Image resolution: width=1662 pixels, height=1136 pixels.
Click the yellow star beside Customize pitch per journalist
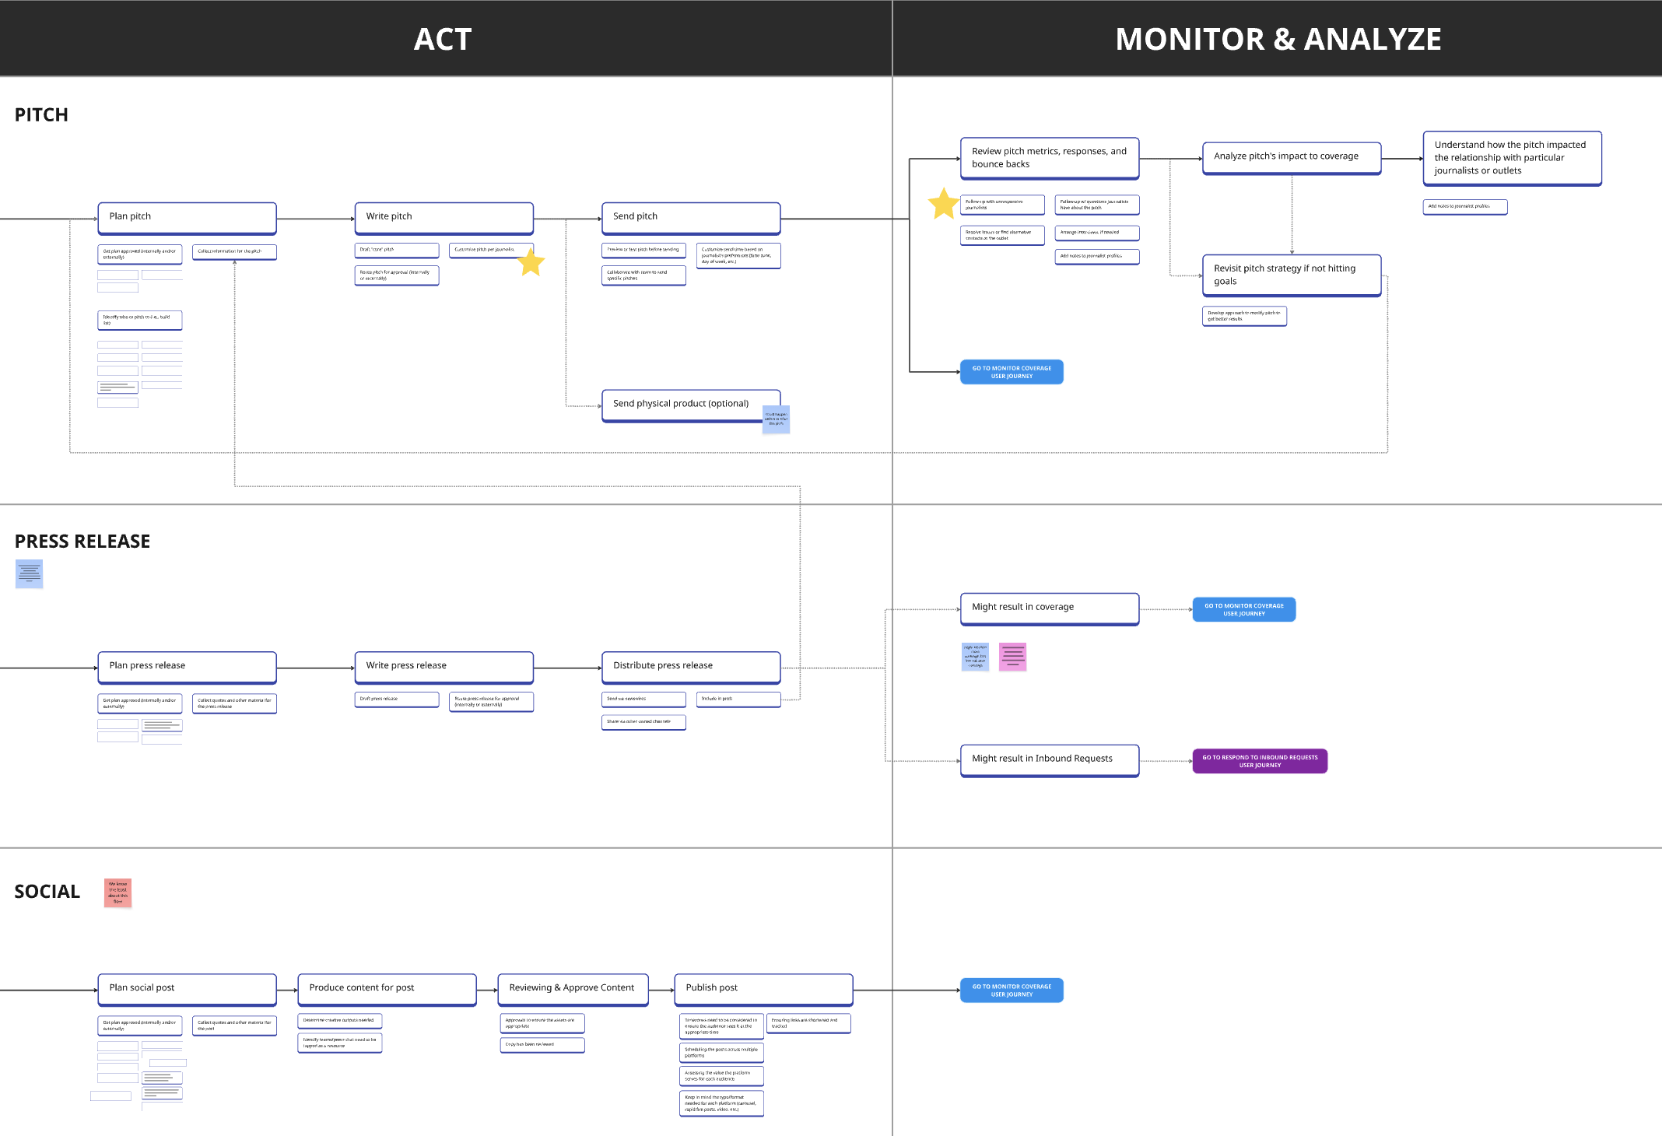531,263
